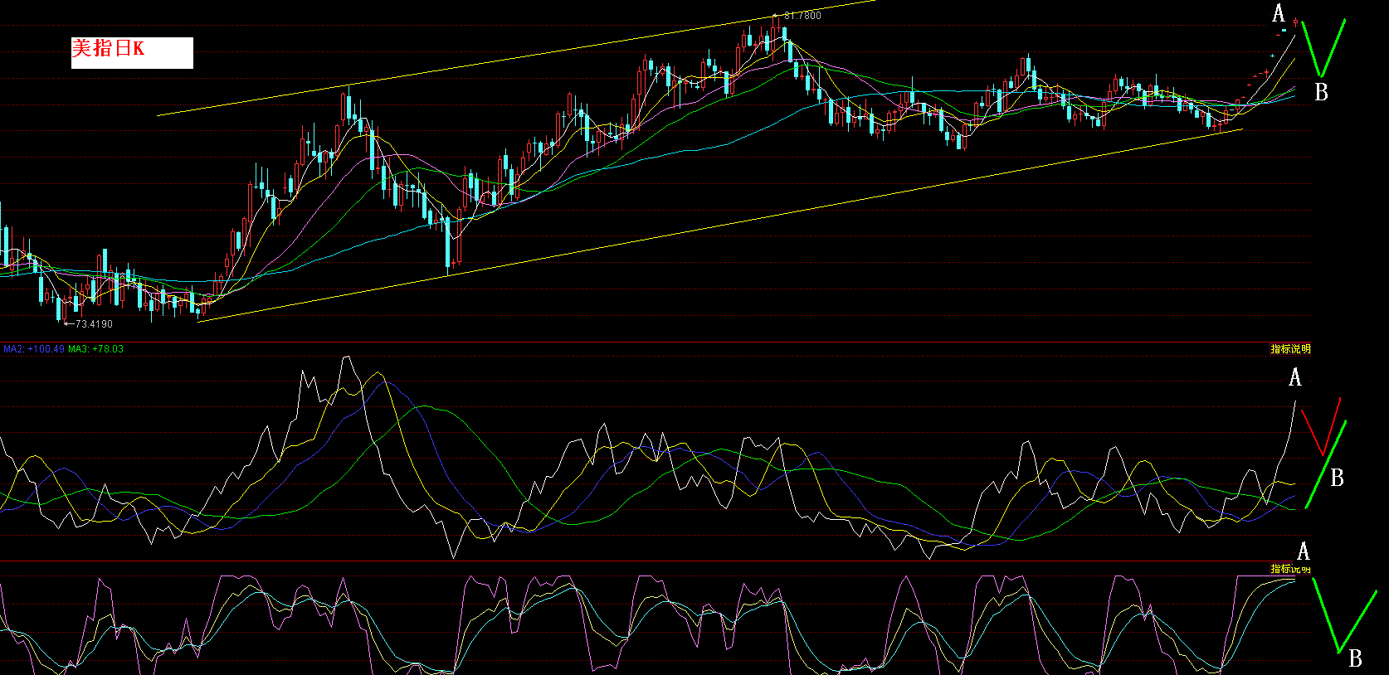This screenshot has height=675, width=1389.
Task: Click the 美指日K chart title label
Action: tap(132, 52)
